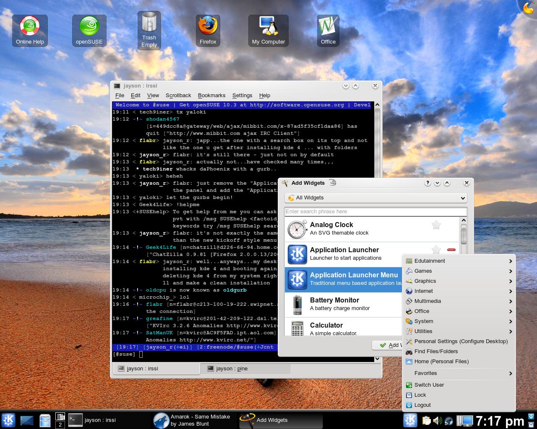This screenshot has height=429, width=537.
Task: Choose Lock from launcher menu
Action: [x=459, y=395]
